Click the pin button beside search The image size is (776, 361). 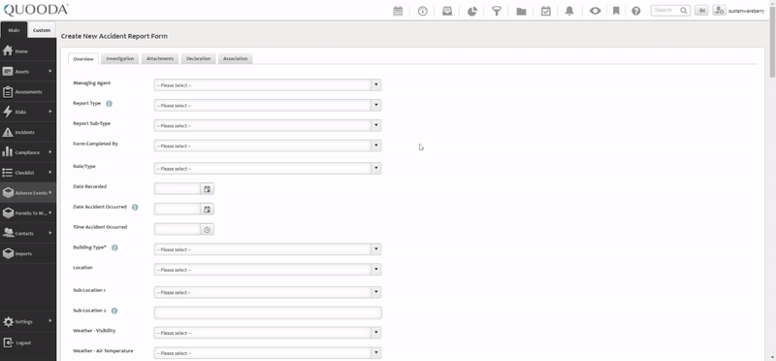[x=701, y=11]
